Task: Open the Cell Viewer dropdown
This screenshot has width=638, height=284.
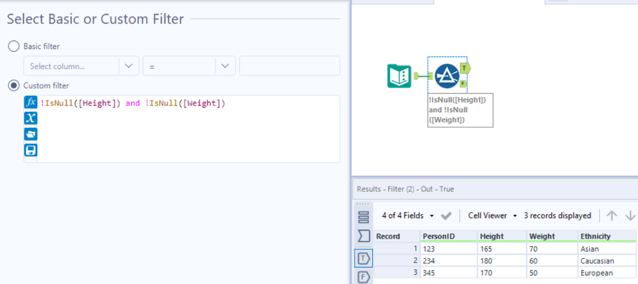Action: [492, 216]
